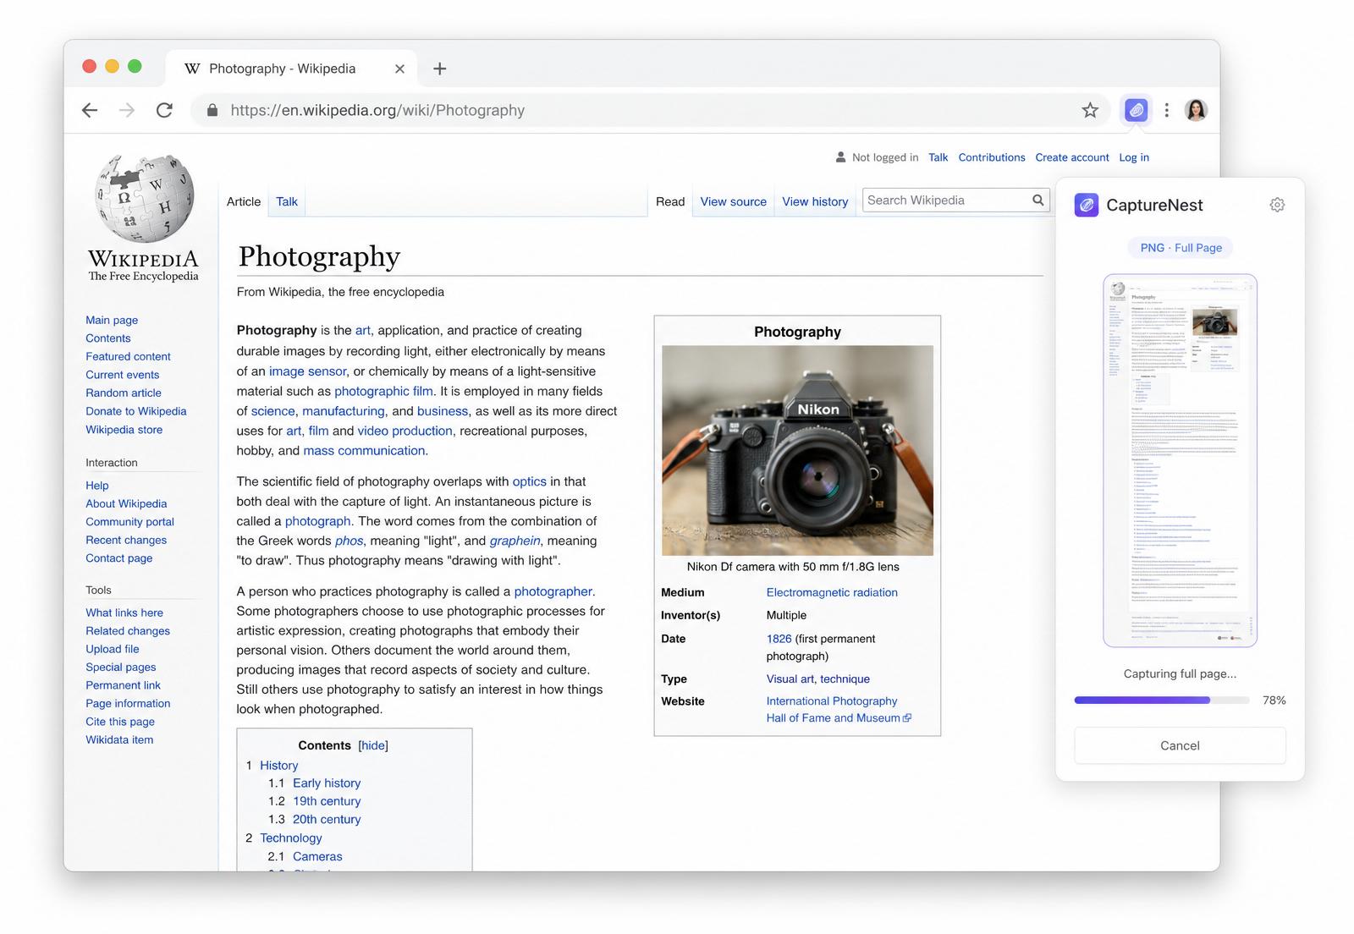The height and width of the screenshot is (934, 1354).
Task: Click the Capturing full page... status text
Action: [x=1180, y=673]
